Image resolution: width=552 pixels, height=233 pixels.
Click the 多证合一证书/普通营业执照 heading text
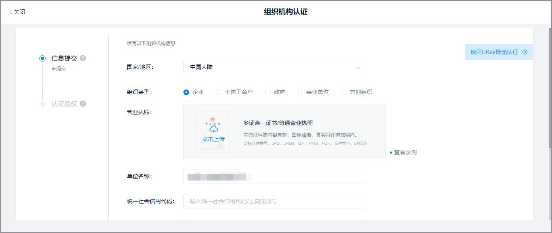[x=278, y=123]
